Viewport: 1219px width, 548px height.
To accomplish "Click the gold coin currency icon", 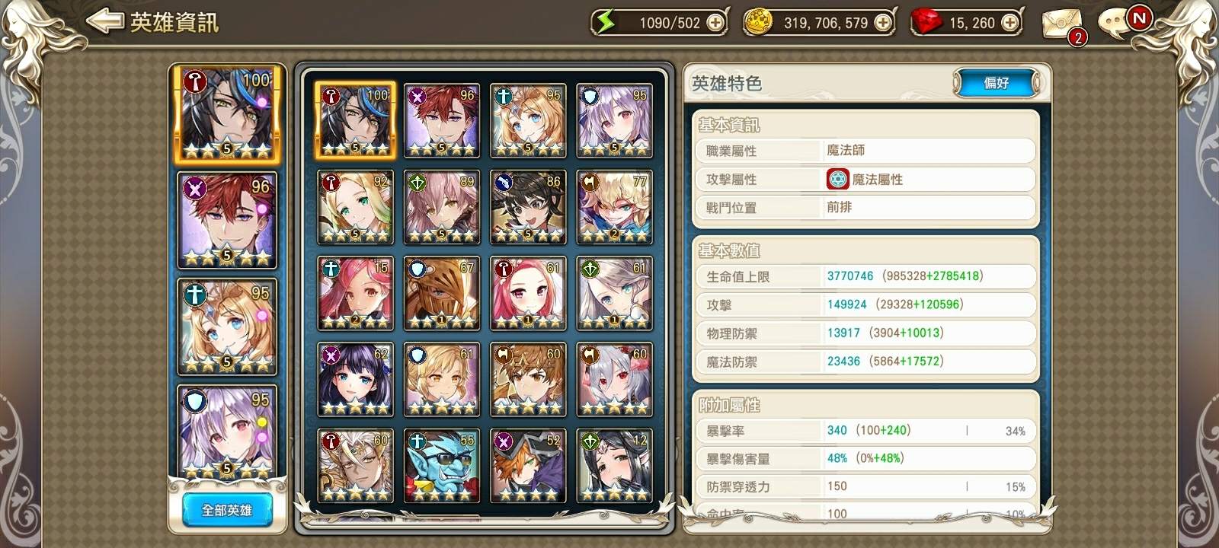I will (x=757, y=23).
